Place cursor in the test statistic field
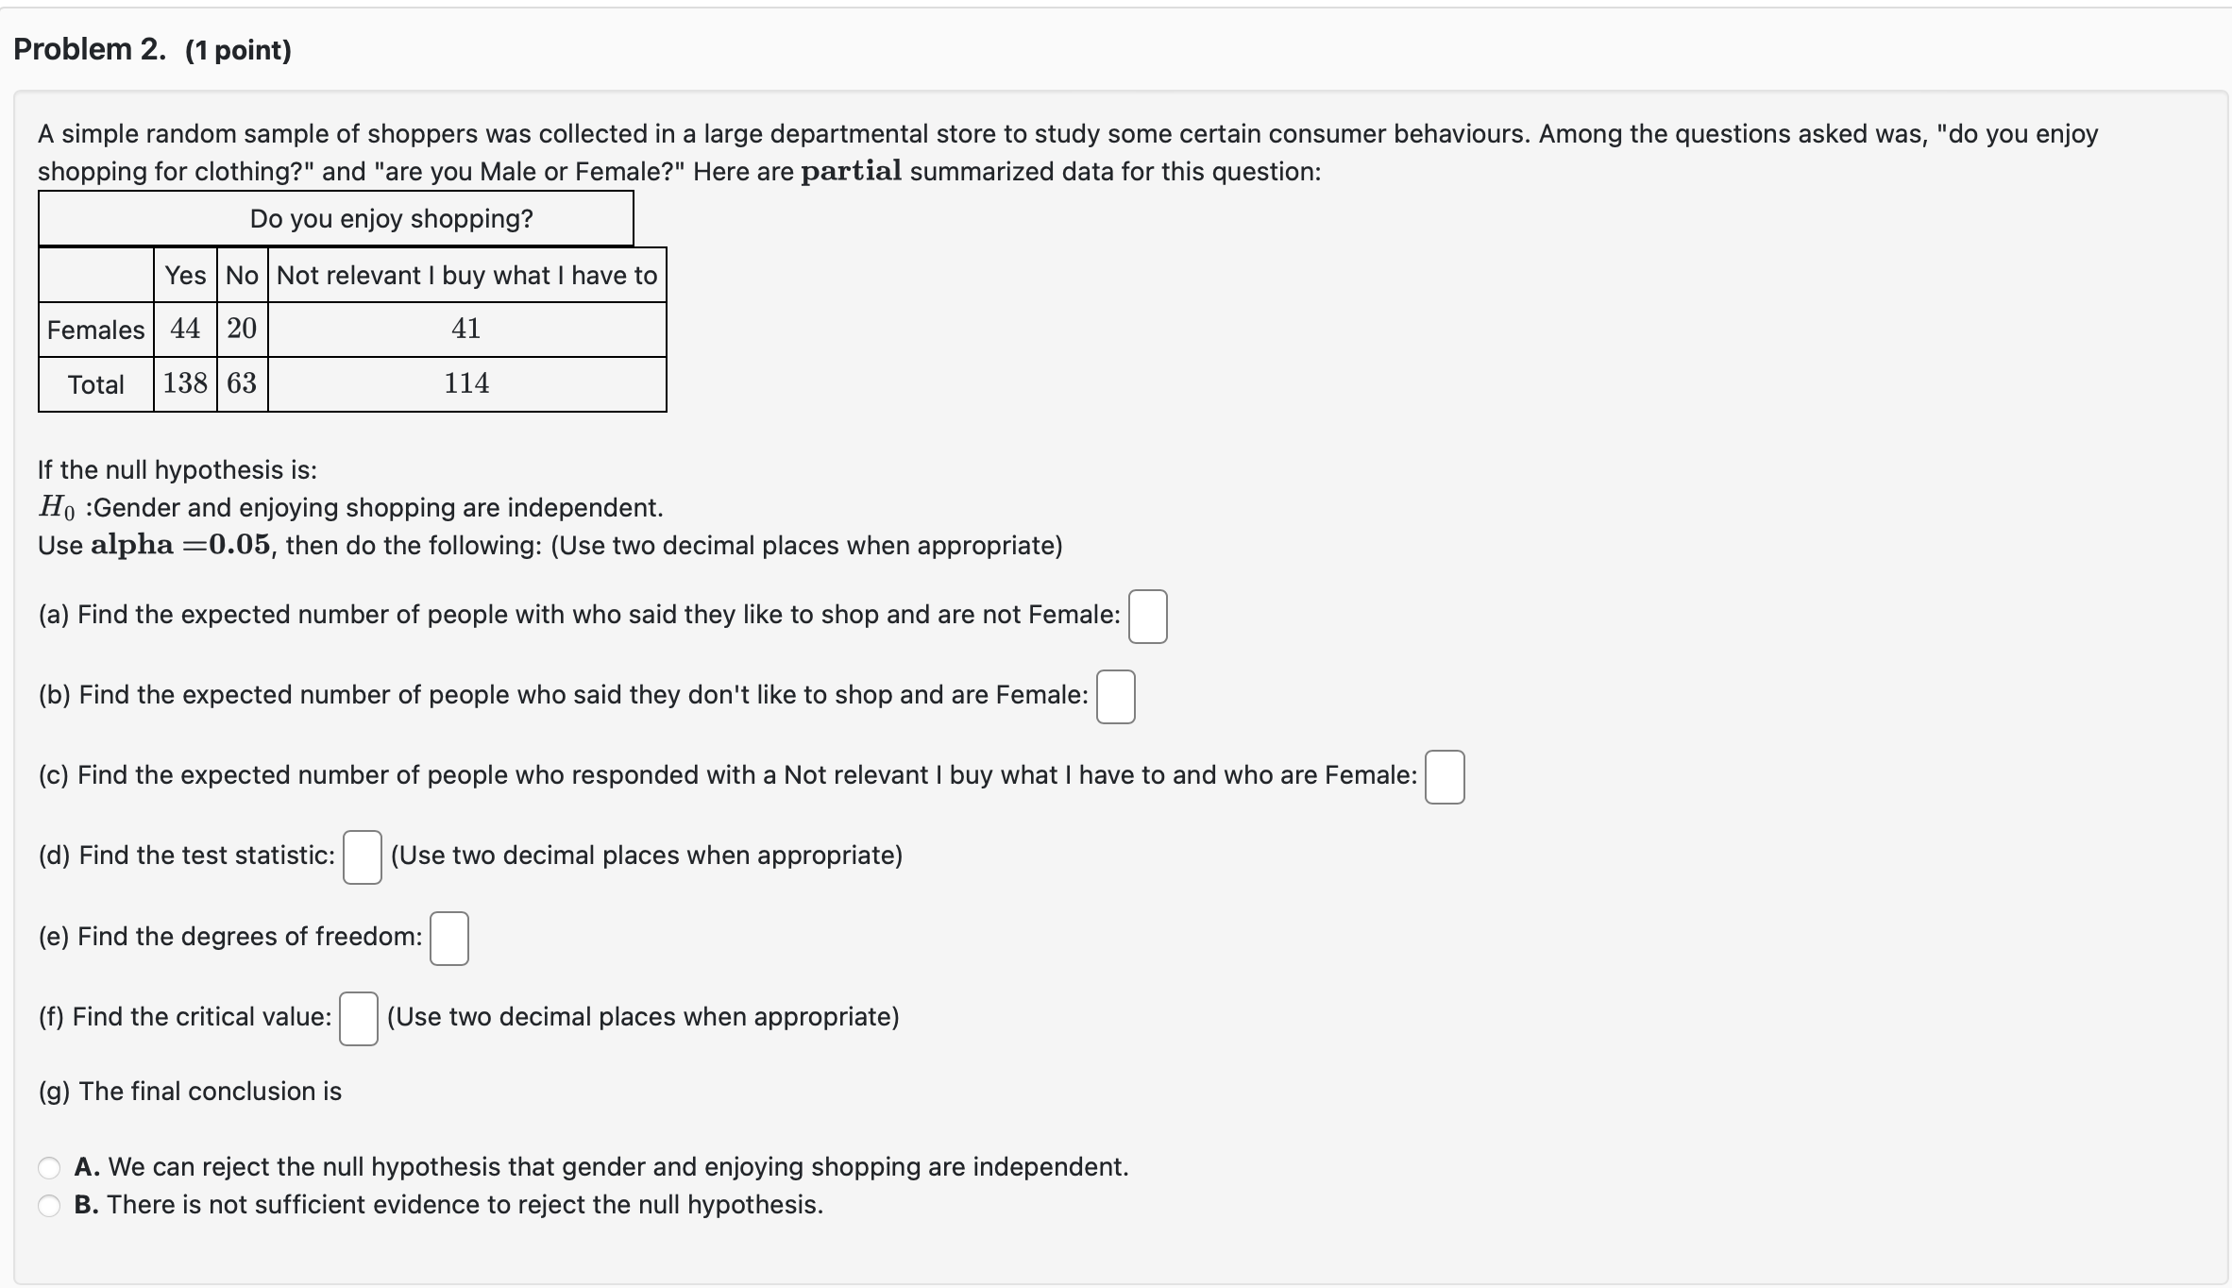The height and width of the screenshot is (1288, 2232). pyautogui.click(x=362, y=856)
